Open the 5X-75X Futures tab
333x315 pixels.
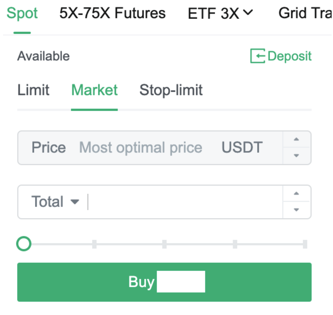point(113,13)
